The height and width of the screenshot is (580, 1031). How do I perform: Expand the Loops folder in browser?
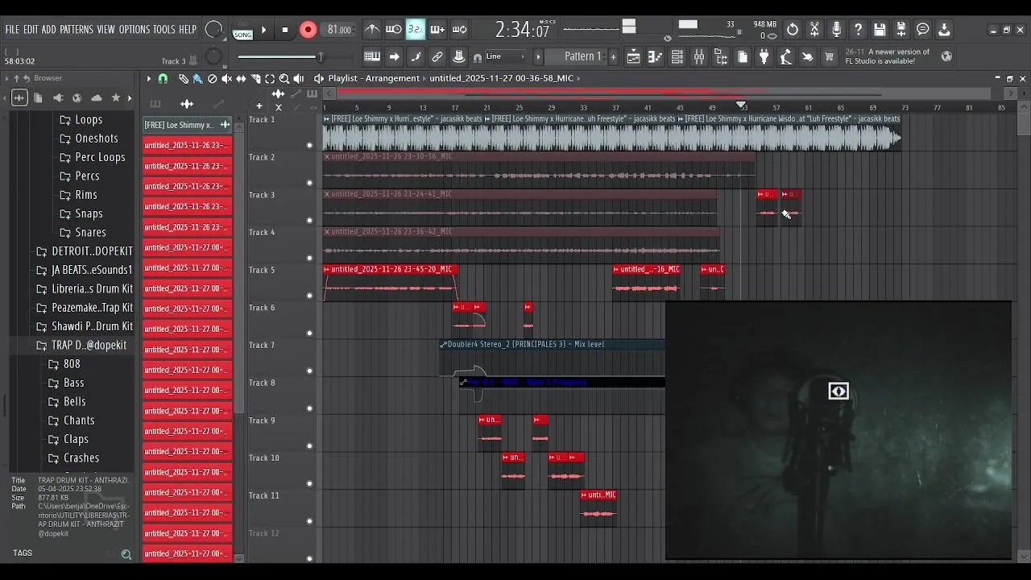[81, 120]
